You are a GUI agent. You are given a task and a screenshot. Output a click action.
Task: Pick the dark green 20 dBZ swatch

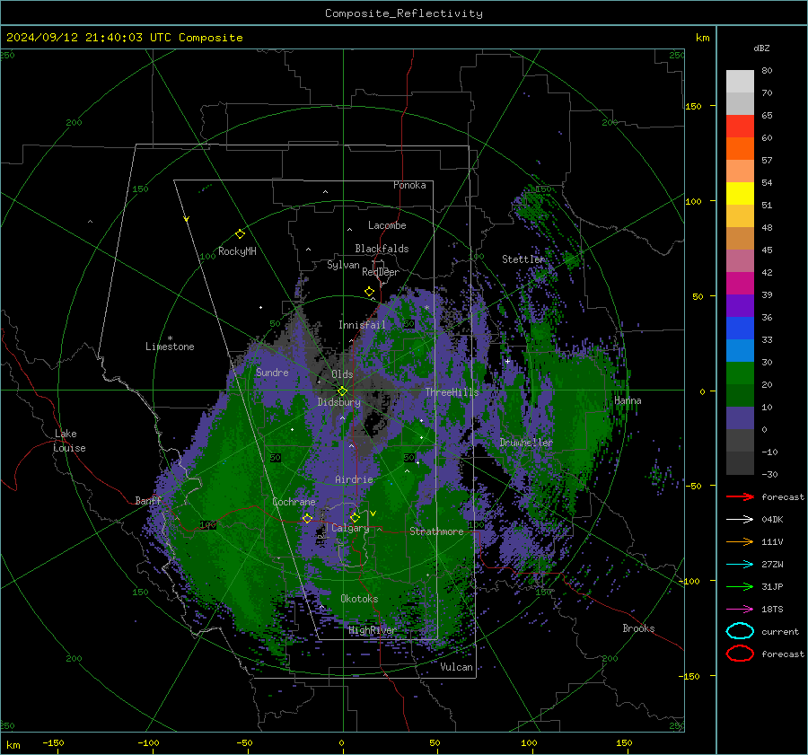(x=740, y=395)
